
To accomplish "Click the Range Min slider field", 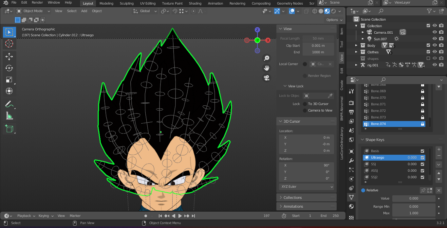I will (414, 207).
